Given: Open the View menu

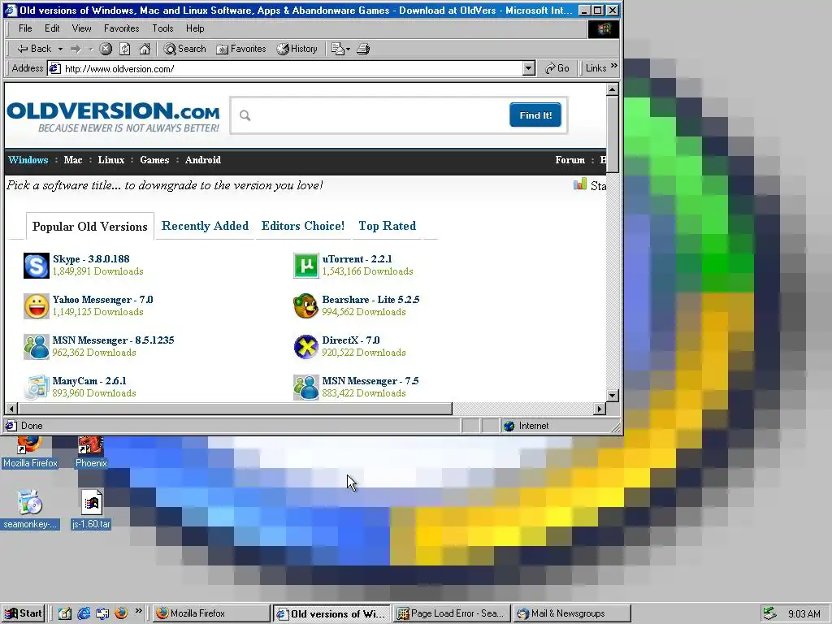Looking at the screenshot, I should tap(82, 28).
